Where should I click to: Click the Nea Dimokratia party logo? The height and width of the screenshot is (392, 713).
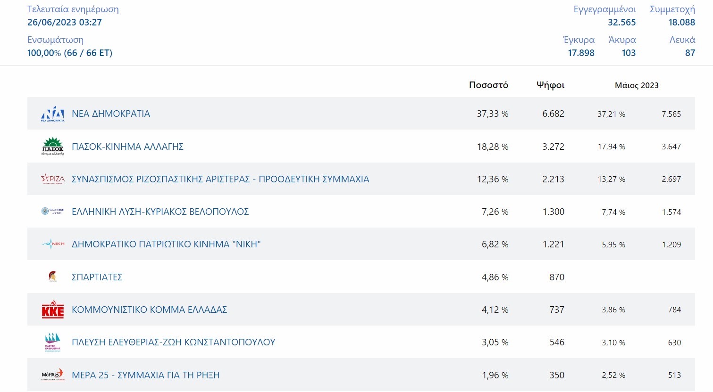coord(53,114)
